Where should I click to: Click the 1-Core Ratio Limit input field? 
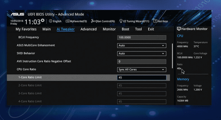point(142,78)
